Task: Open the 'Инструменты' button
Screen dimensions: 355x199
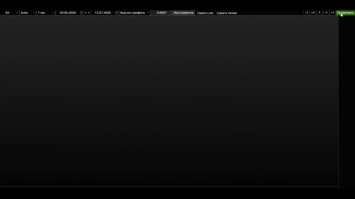Action: tap(184, 13)
